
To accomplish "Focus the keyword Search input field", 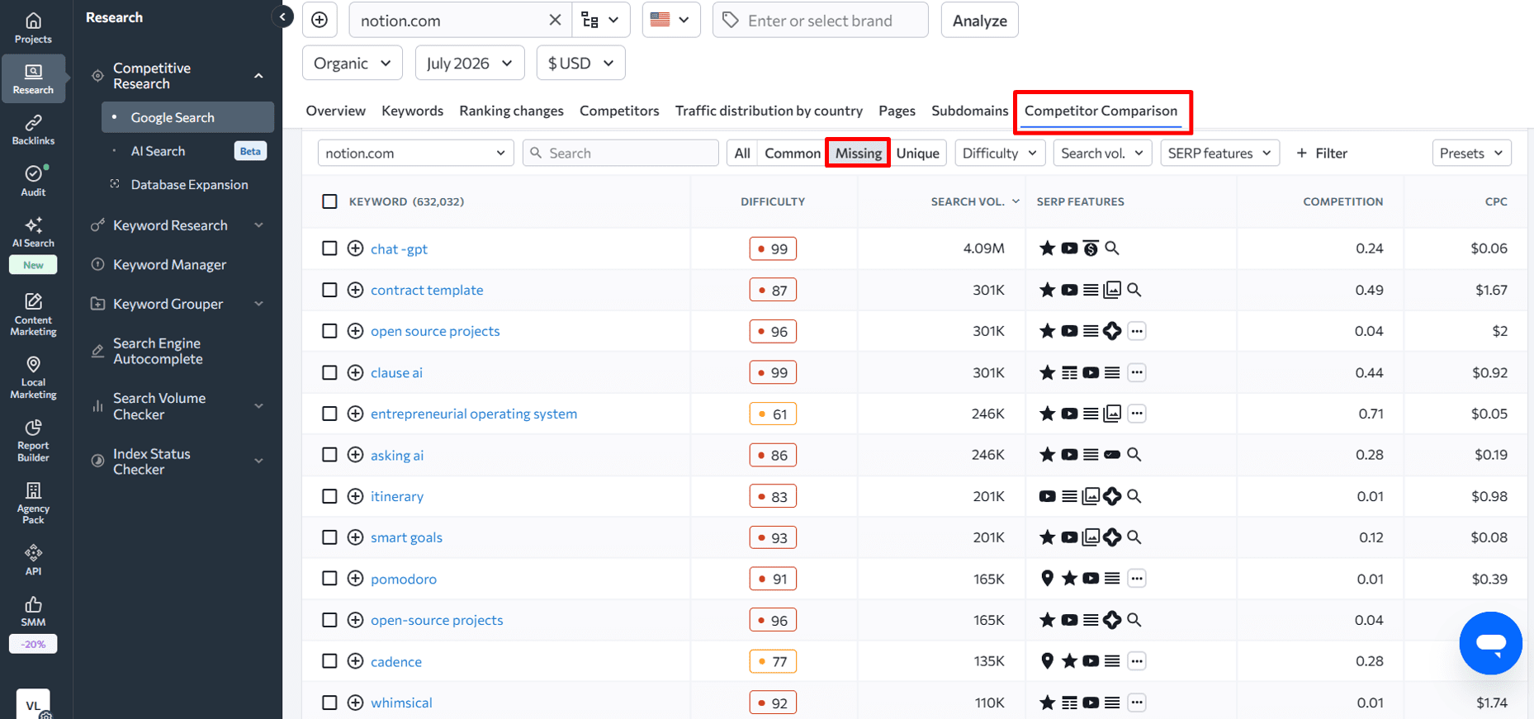I will click(621, 153).
